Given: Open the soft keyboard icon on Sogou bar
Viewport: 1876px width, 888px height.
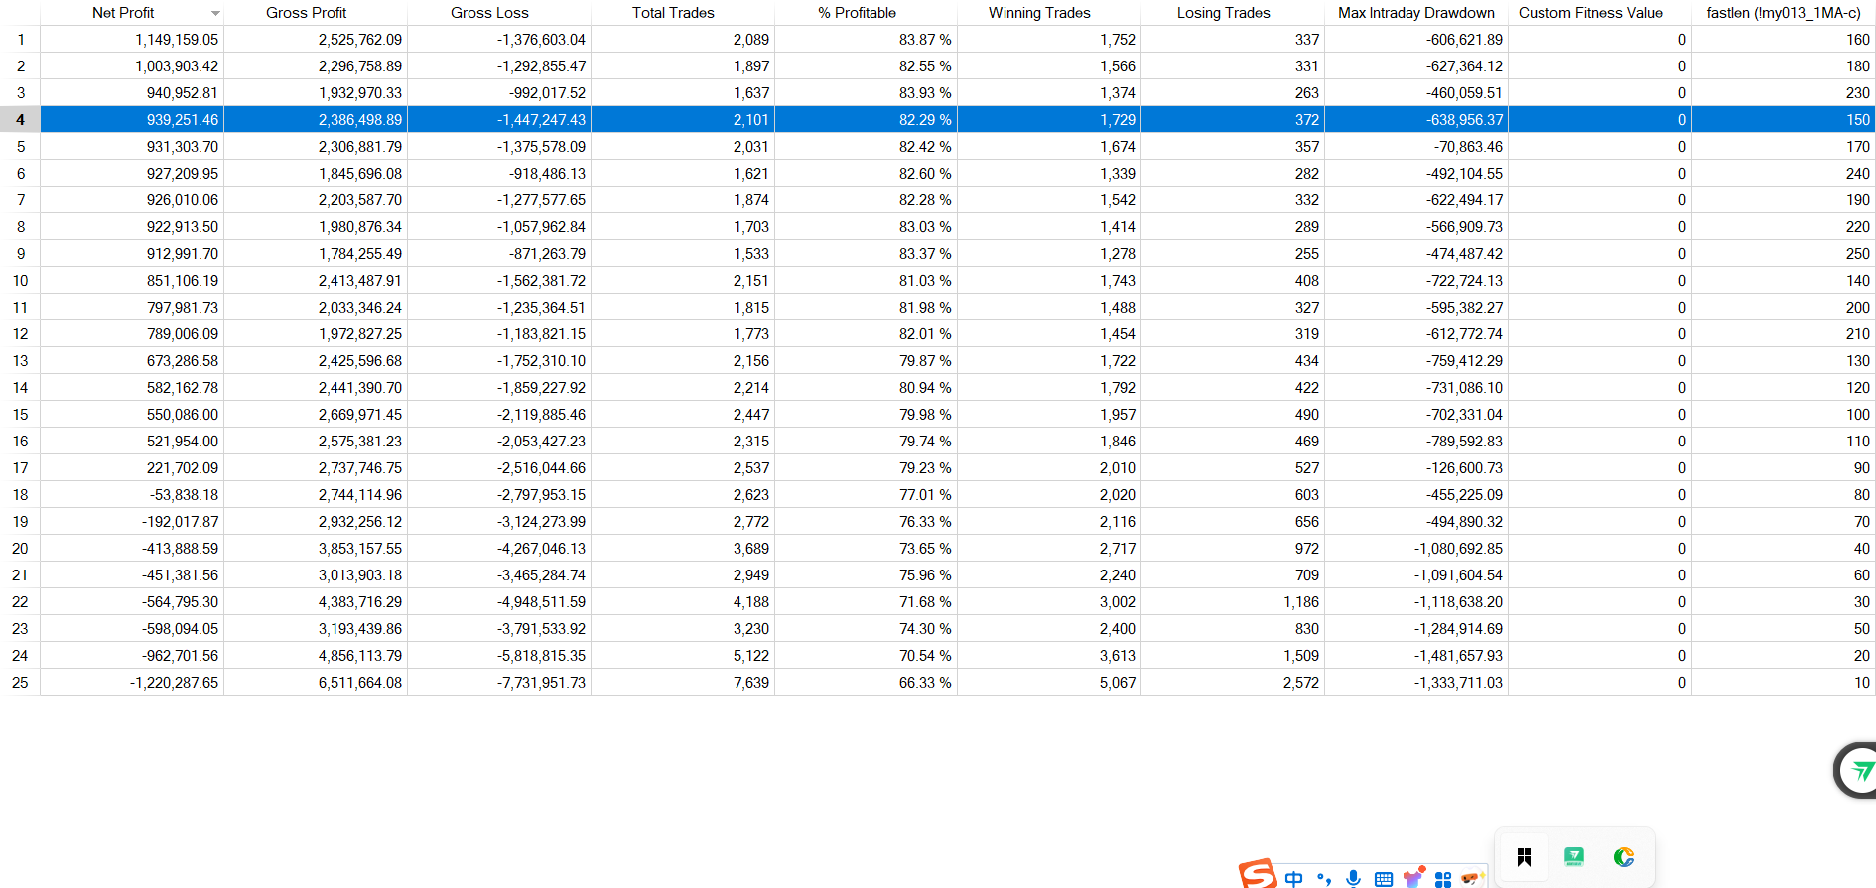Looking at the screenshot, I should (x=1383, y=879).
